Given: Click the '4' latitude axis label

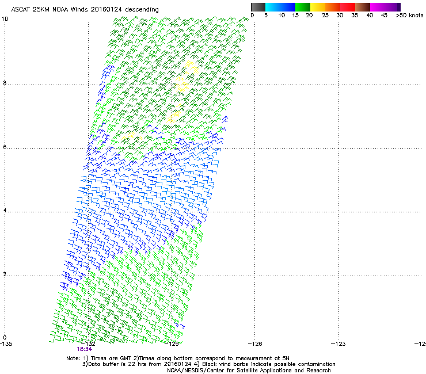Looking at the screenshot, I should (x=5, y=210).
